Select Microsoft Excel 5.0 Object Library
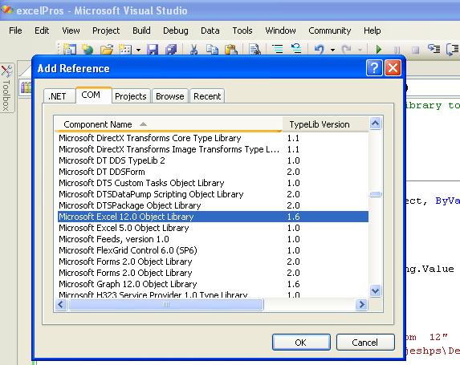The height and width of the screenshot is (365, 460). 213,228
